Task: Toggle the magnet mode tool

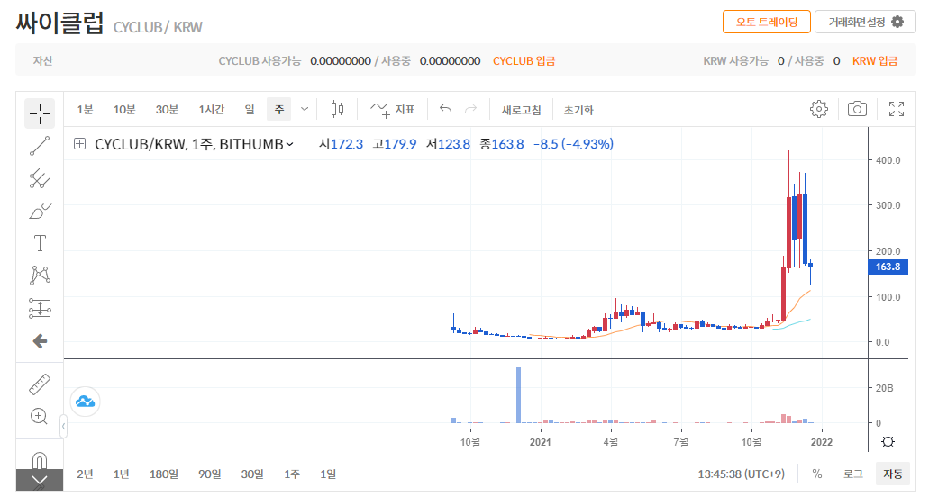Action: point(39,460)
